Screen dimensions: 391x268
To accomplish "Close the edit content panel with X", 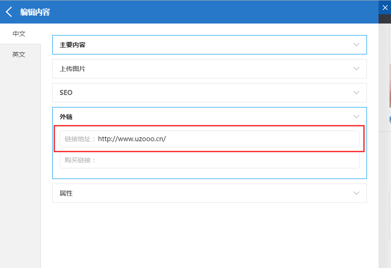I will point(385,8).
